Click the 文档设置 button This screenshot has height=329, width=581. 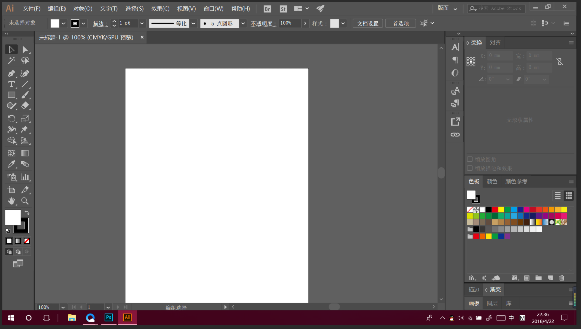[367, 23]
